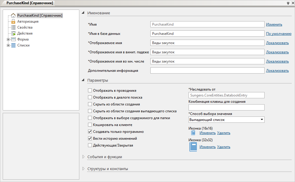Viewport: 295px width, 182px height.
Task: Uncheck Создавать только программно
Action: coord(90,132)
